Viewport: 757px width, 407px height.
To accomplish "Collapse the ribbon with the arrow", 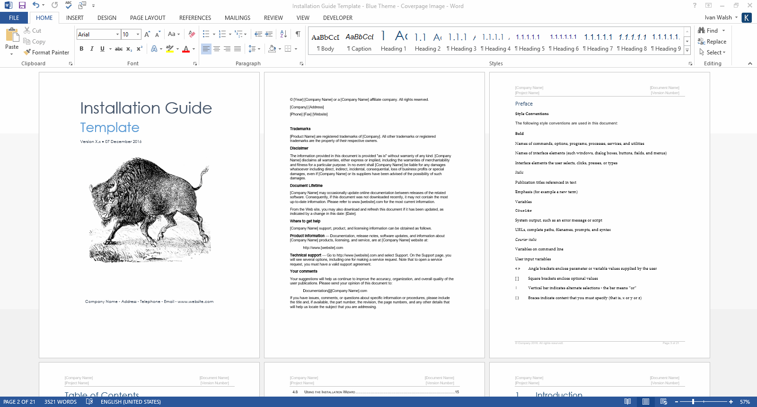I will [750, 63].
